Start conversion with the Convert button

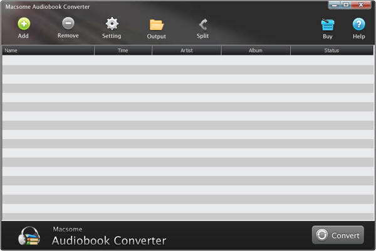click(338, 235)
